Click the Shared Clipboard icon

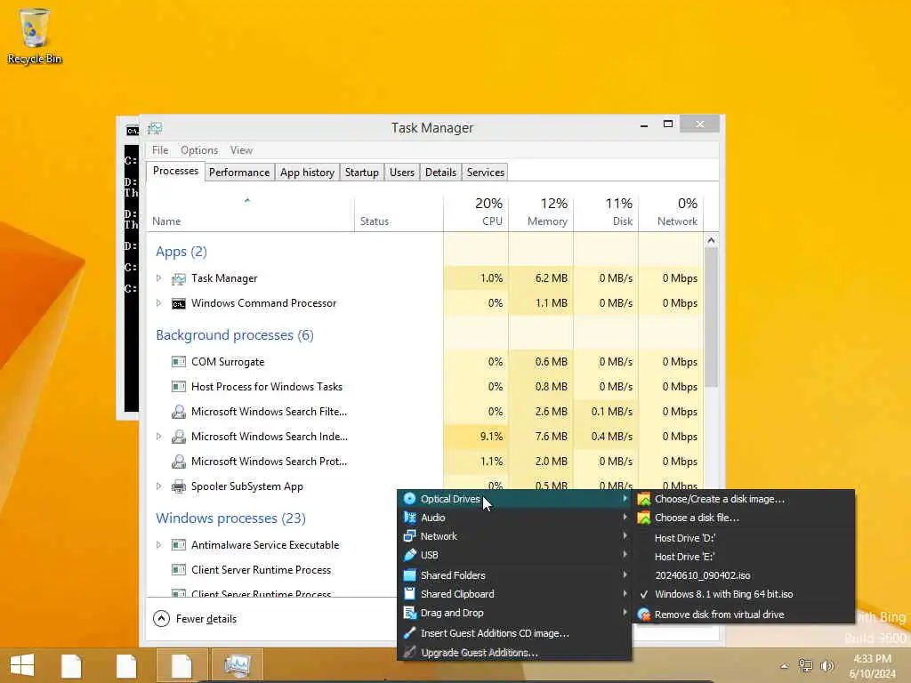[409, 593]
